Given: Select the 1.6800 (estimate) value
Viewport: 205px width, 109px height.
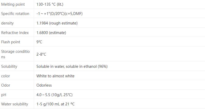Looking at the screenshot, I should [x=51, y=33].
